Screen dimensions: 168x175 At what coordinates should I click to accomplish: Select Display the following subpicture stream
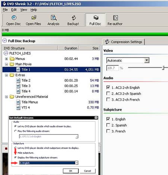(x=15, y=157)
